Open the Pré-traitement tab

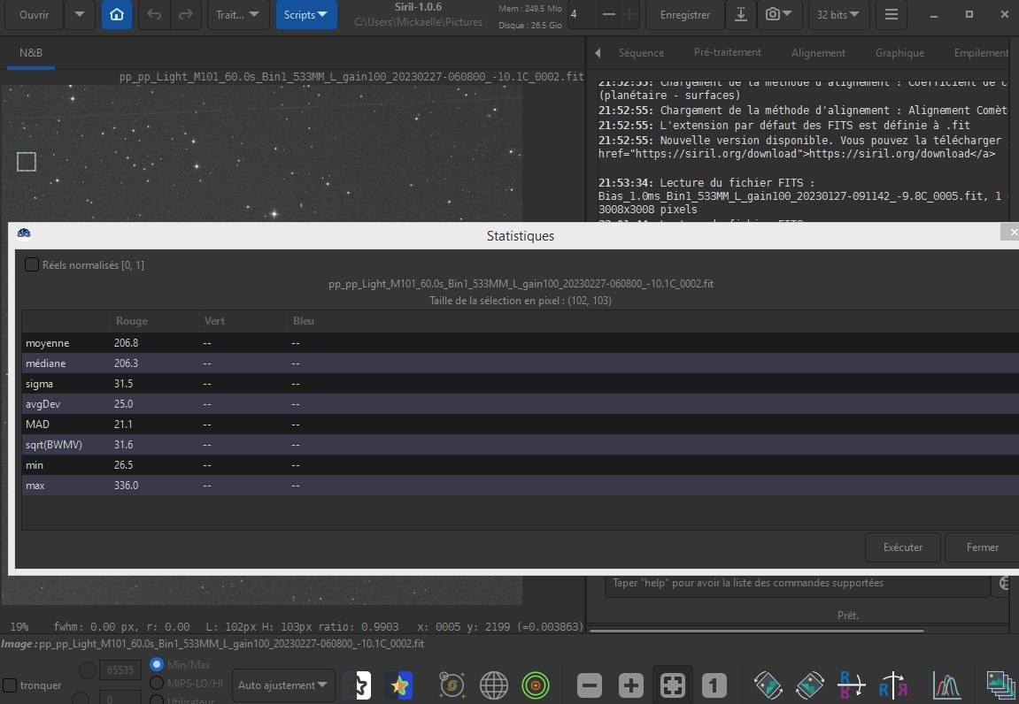[x=727, y=52]
